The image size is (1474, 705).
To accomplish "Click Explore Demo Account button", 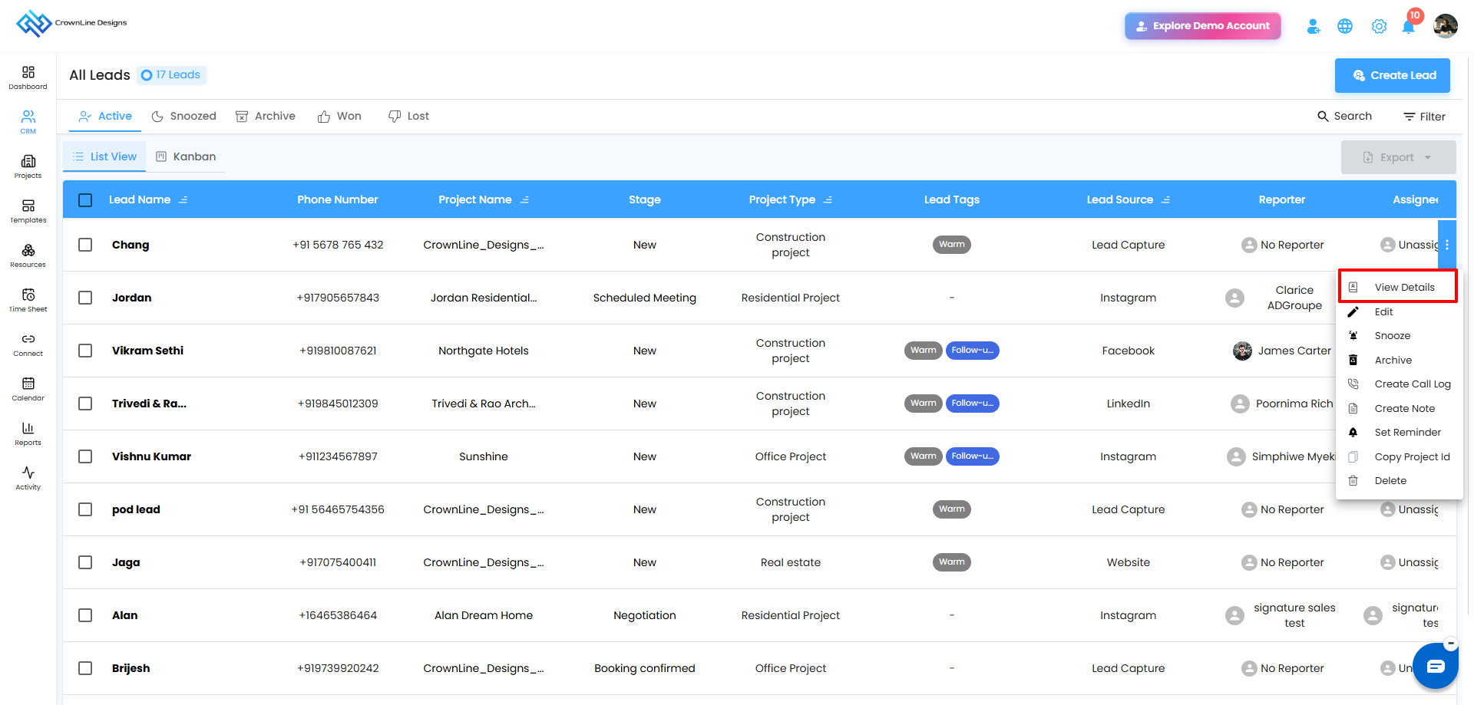I will click(x=1202, y=26).
